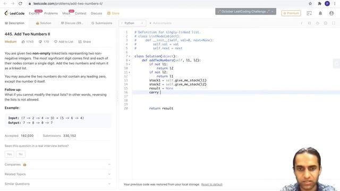Click the Medium difficulty label
The height and width of the screenshot is (191, 340).
(x=11, y=41)
